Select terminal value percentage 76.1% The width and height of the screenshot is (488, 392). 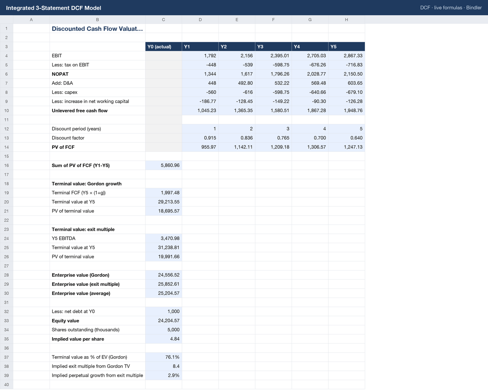click(164, 357)
